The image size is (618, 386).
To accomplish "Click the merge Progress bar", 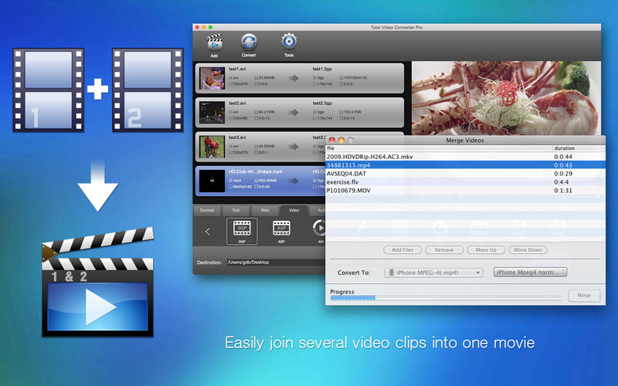I will (x=446, y=298).
